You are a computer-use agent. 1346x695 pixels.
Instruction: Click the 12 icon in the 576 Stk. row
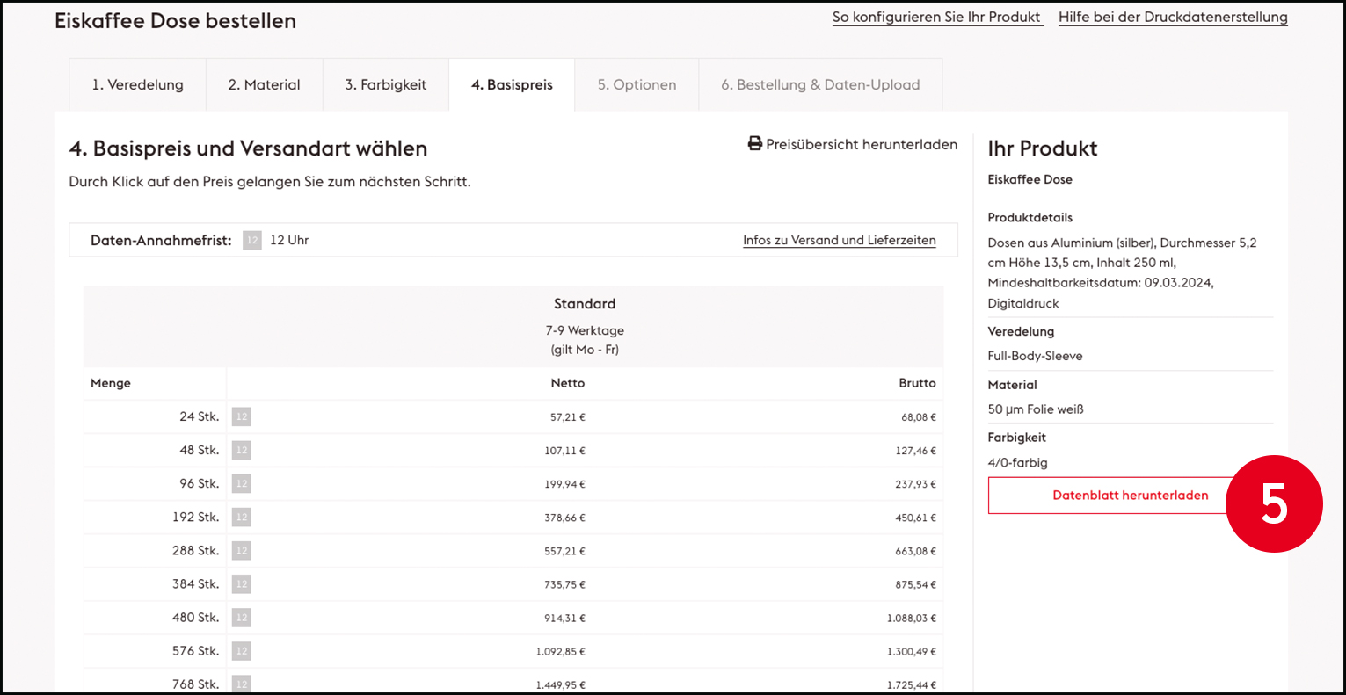[x=241, y=651]
